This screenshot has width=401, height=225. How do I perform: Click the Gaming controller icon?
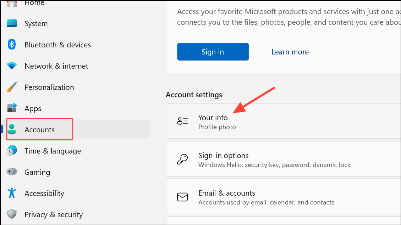(12, 172)
